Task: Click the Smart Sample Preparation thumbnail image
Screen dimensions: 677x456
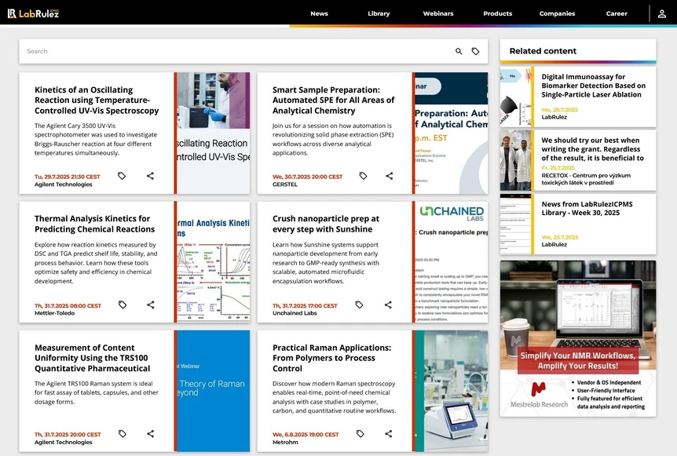Action: [451, 133]
